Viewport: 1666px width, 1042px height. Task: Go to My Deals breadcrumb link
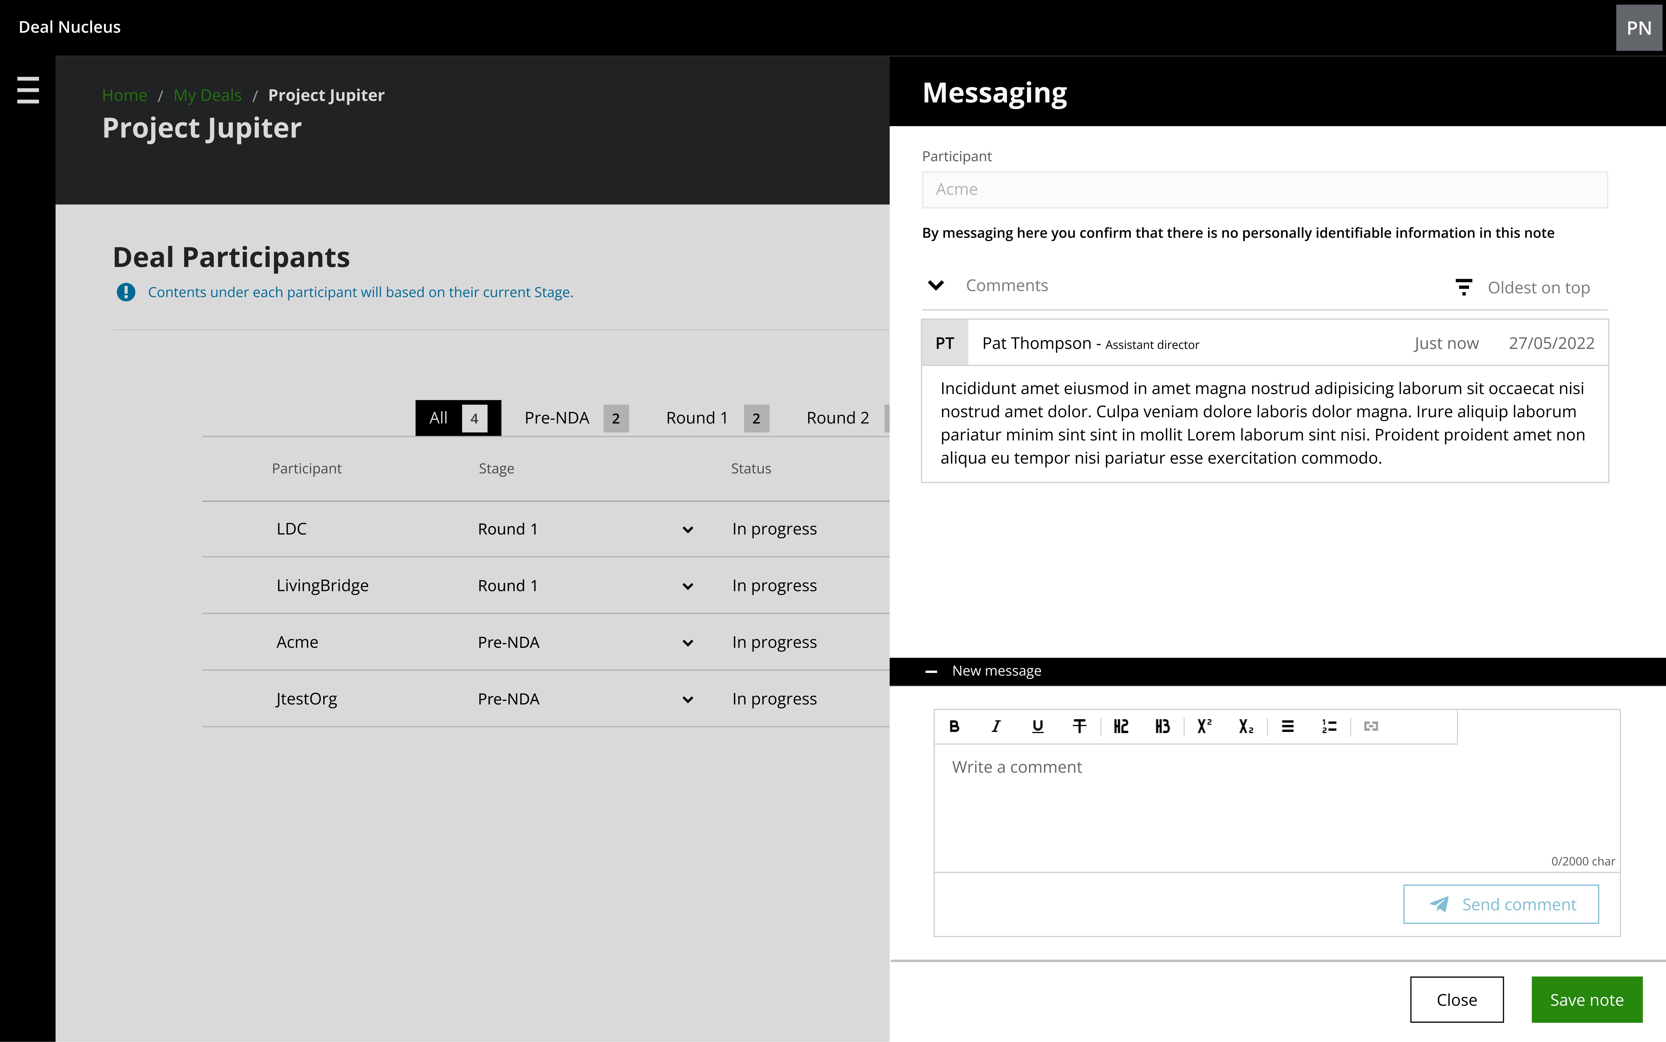tap(207, 95)
